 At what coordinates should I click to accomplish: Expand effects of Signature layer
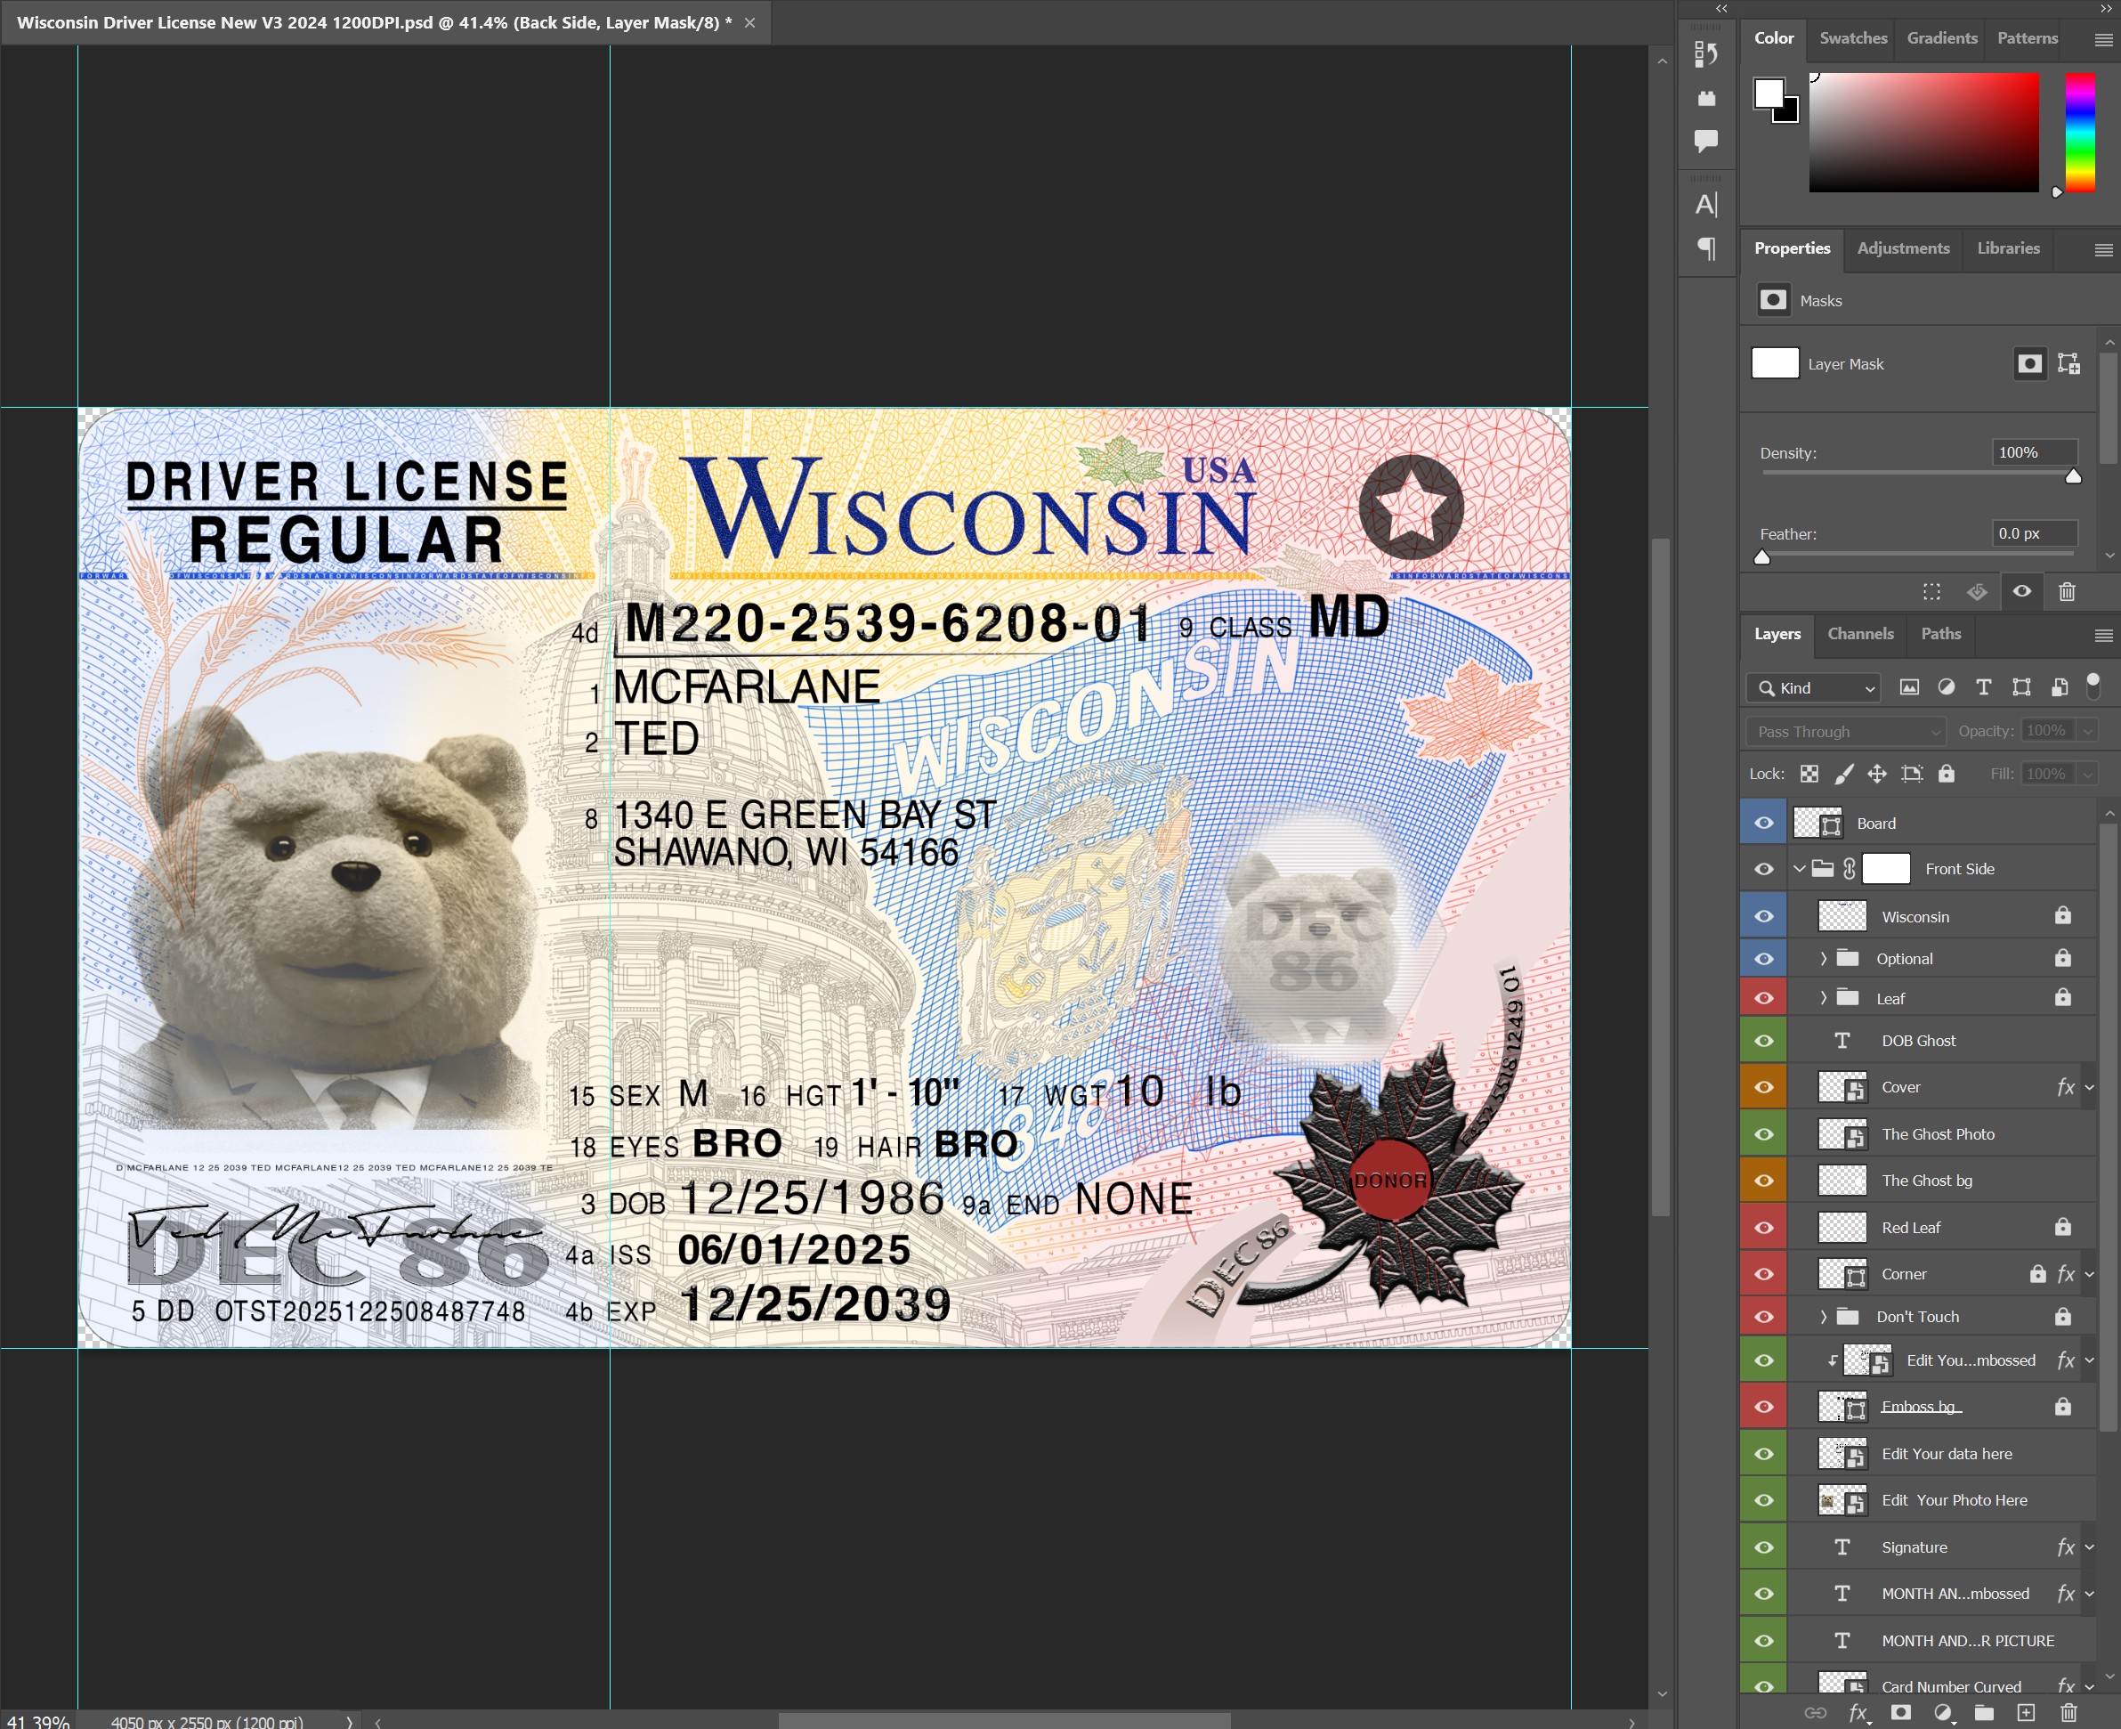2089,1546
